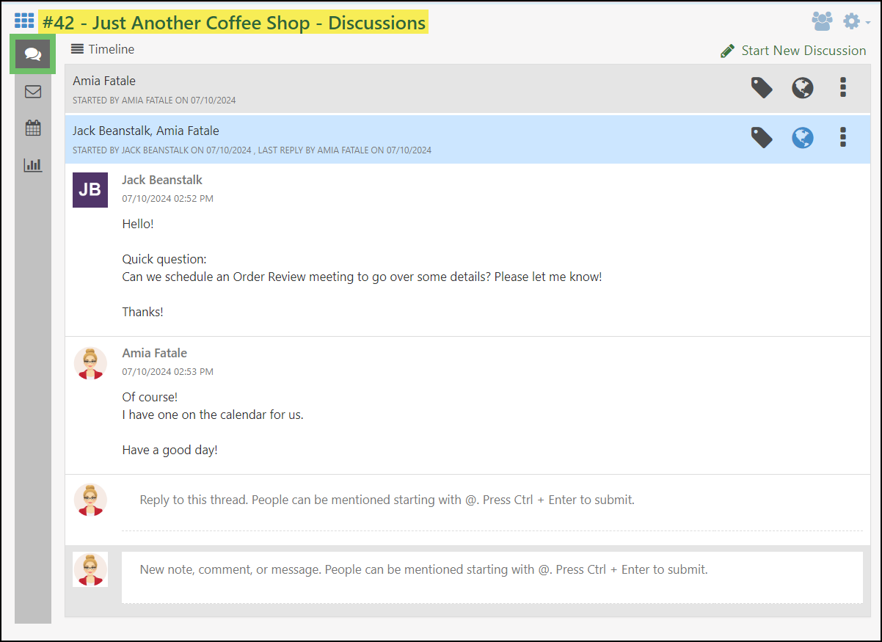
Task: Click Amia Fatale avatar at 02:53 PM message
Action: pos(90,363)
